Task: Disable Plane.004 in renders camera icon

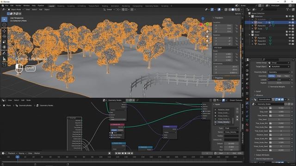Action: tap(293, 44)
